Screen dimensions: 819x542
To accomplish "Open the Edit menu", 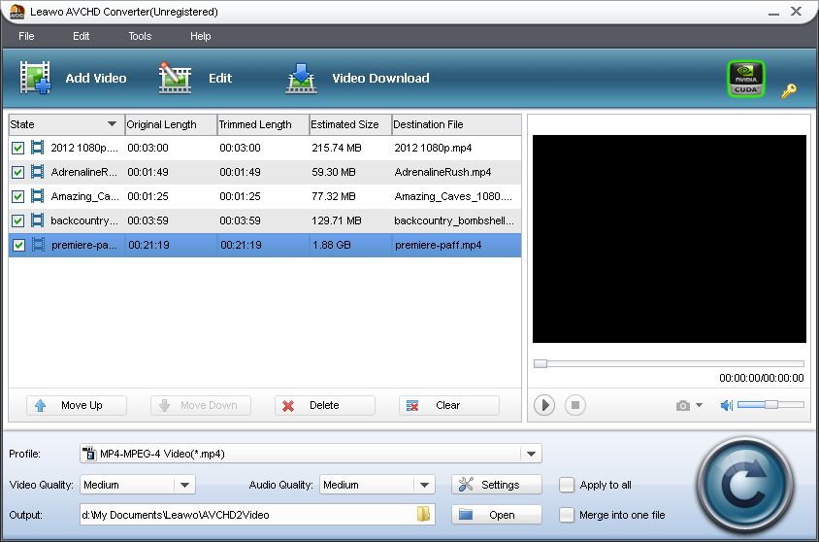I will pyautogui.click(x=81, y=36).
